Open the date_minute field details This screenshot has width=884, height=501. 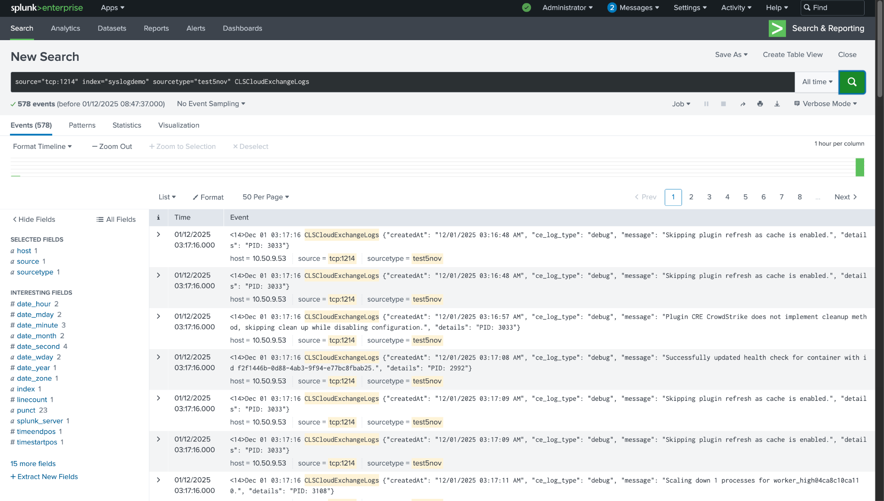click(37, 325)
